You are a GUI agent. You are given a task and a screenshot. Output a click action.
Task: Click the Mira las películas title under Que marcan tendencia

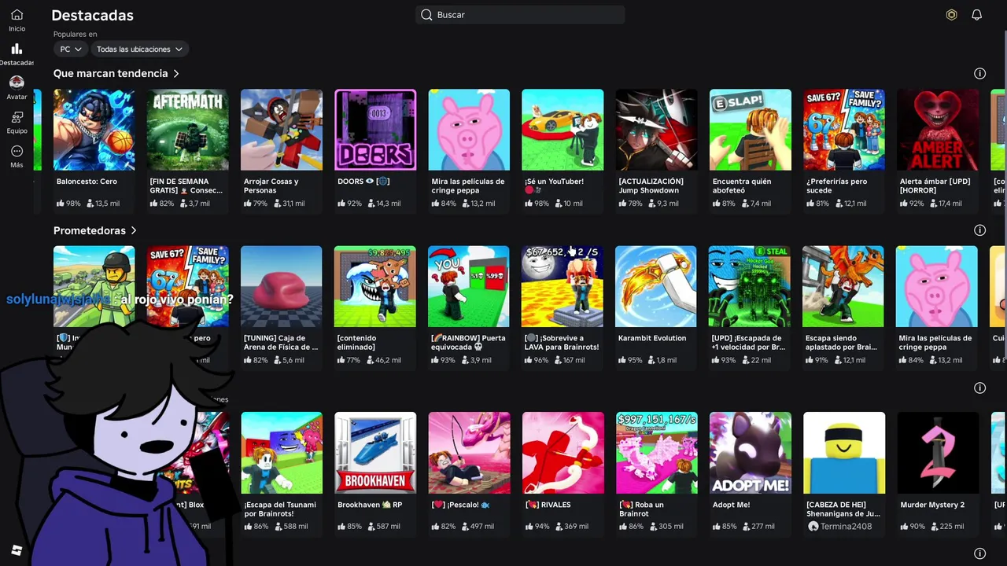[x=468, y=186]
